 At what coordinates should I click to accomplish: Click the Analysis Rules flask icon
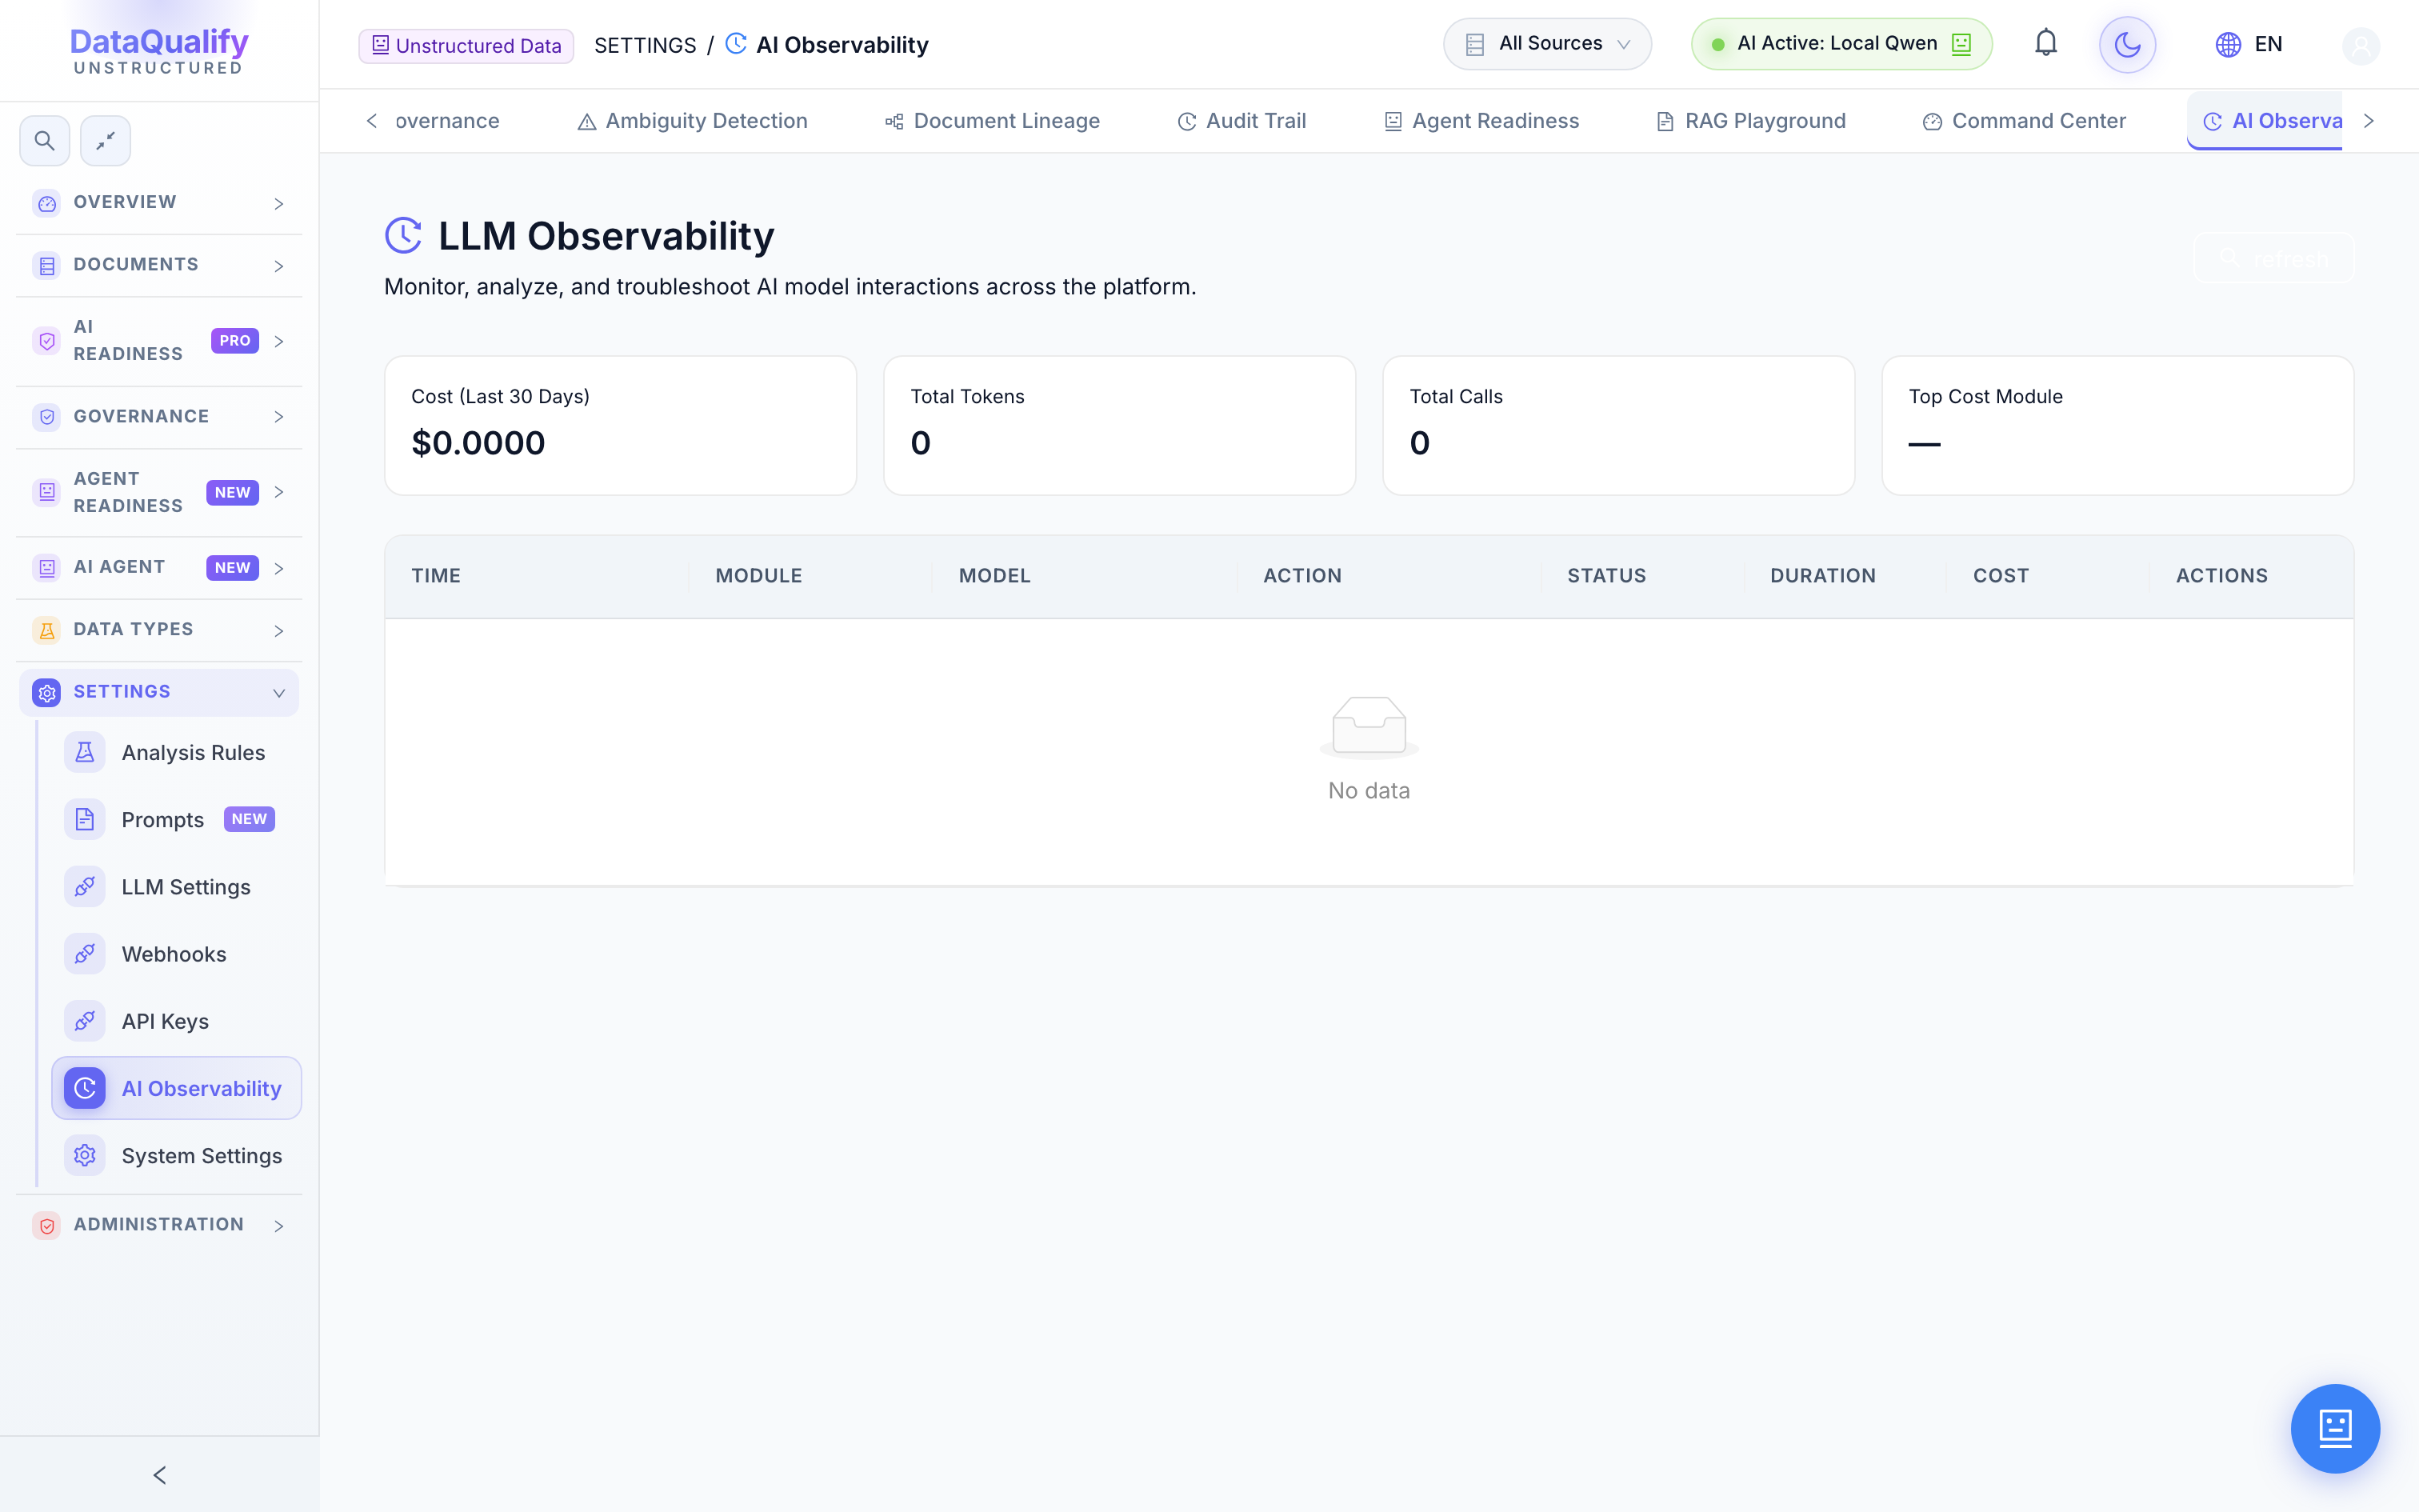tap(85, 752)
